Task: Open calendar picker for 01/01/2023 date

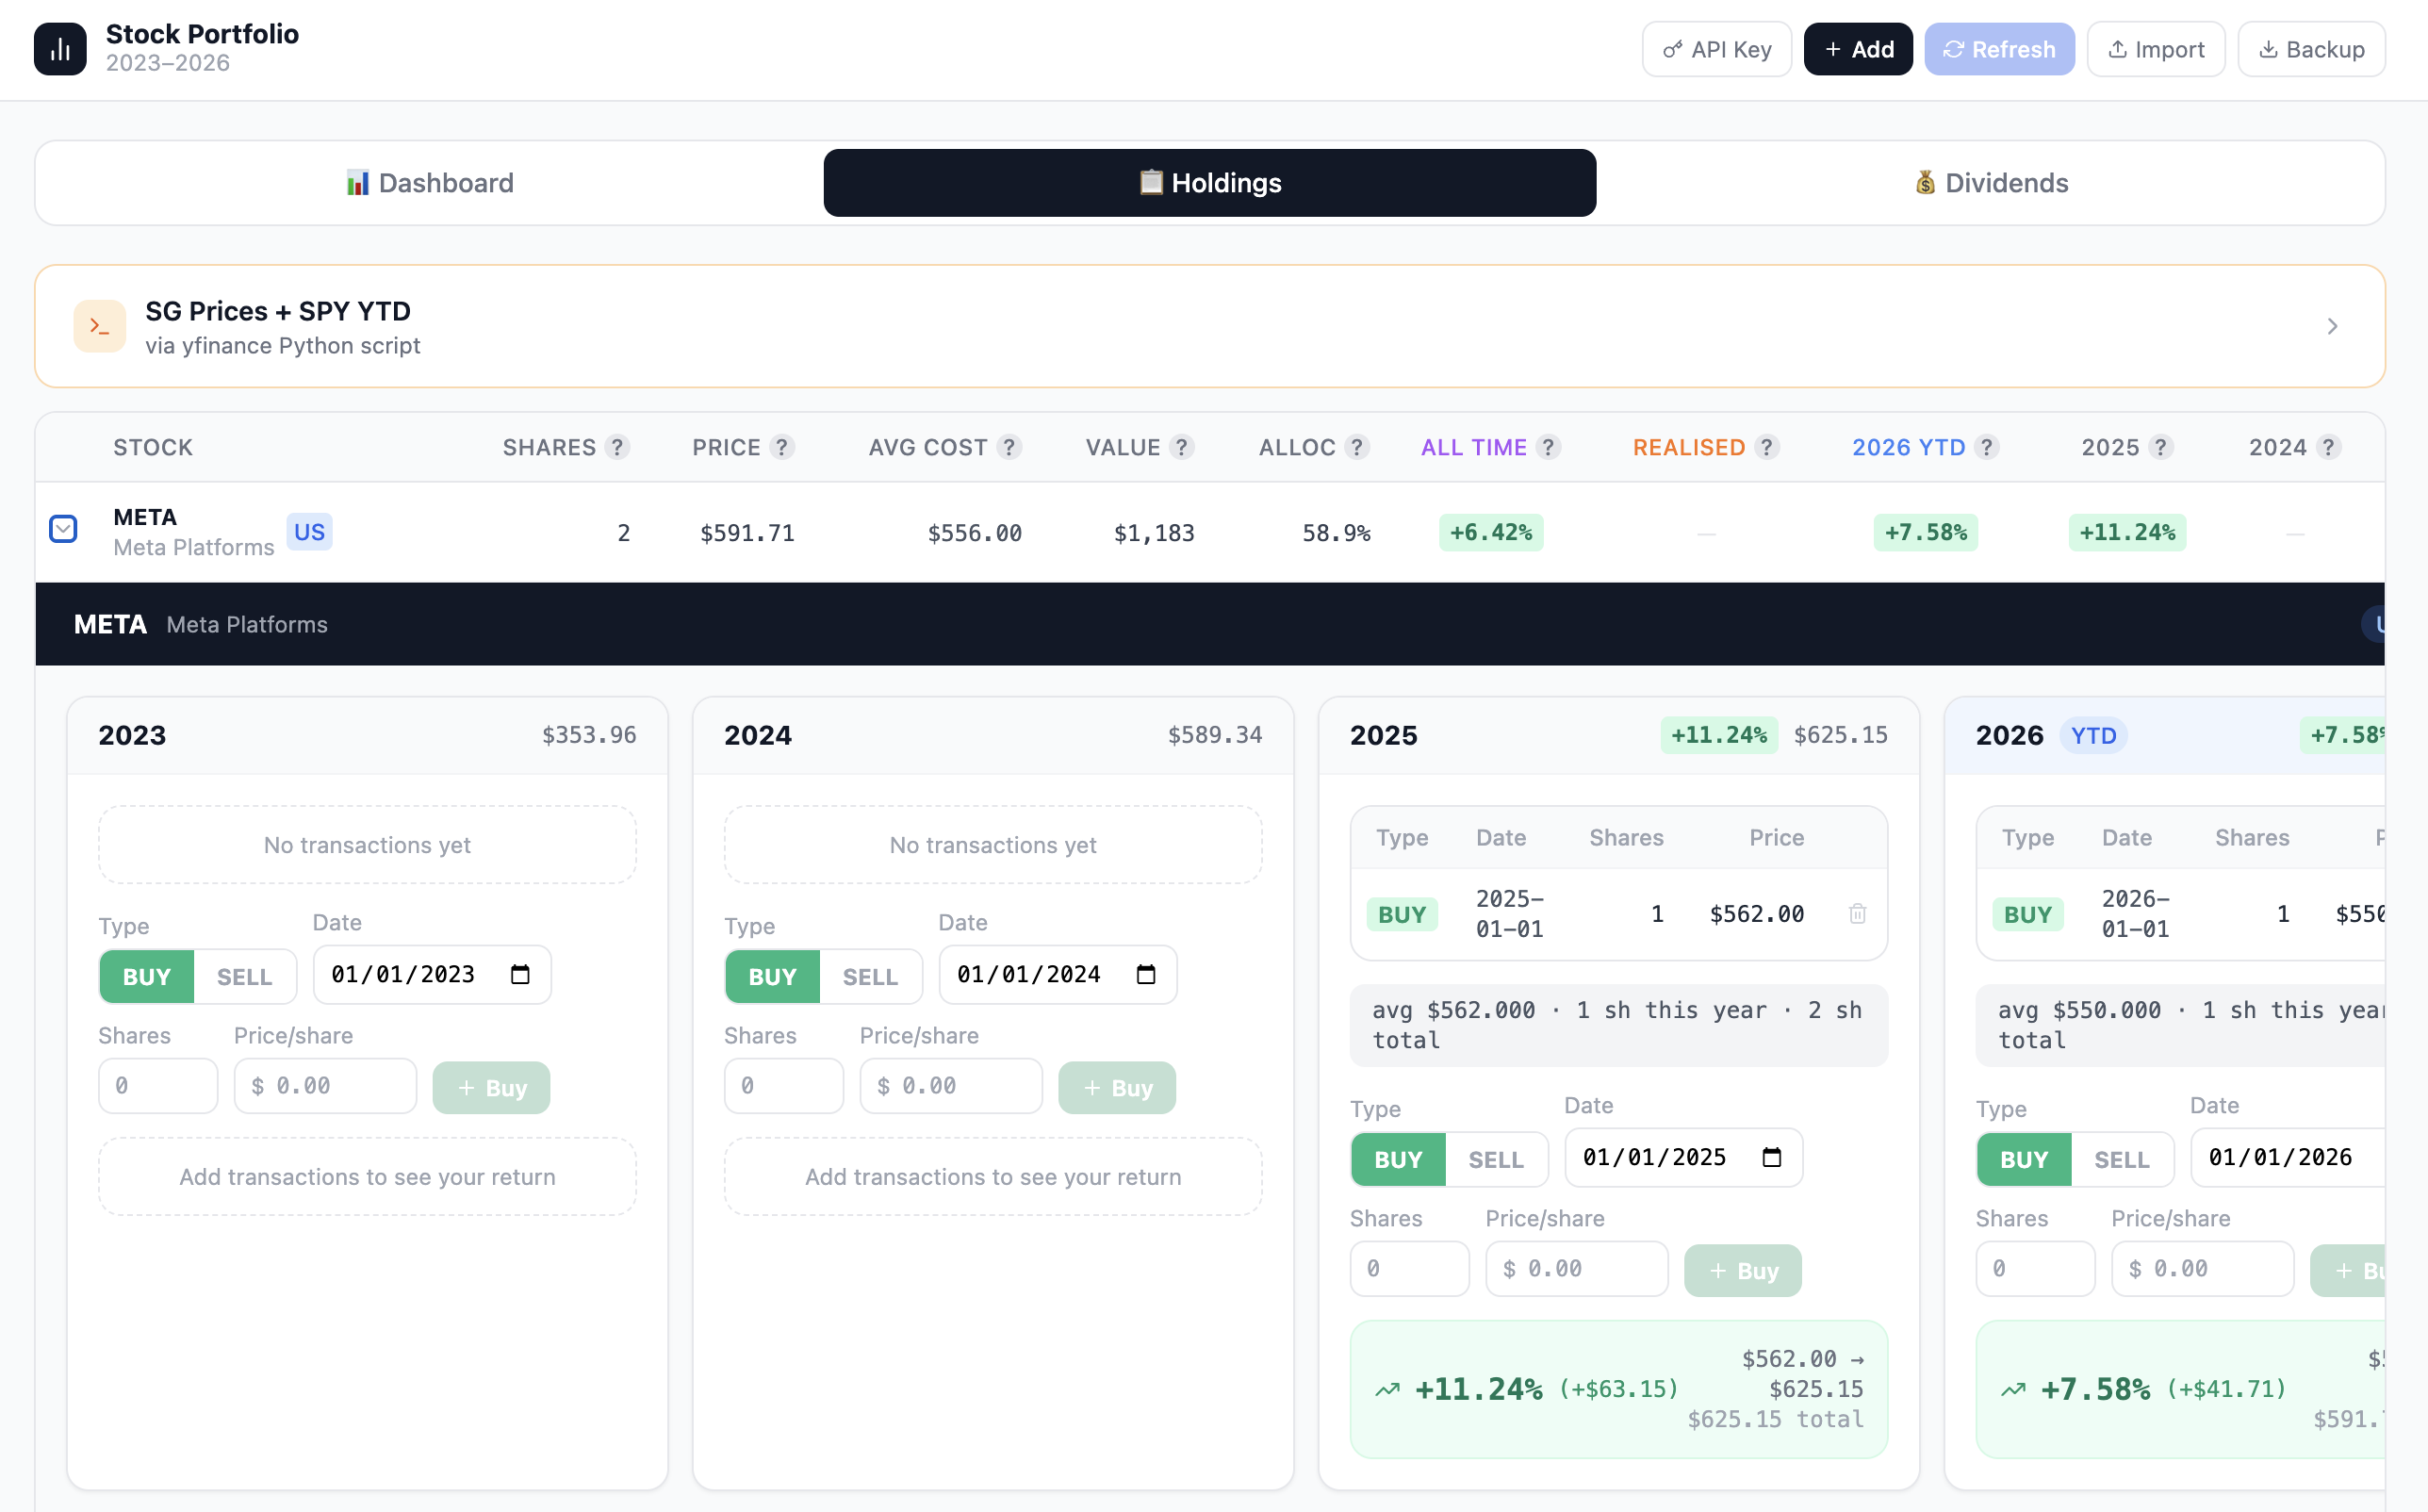Action: [519, 974]
